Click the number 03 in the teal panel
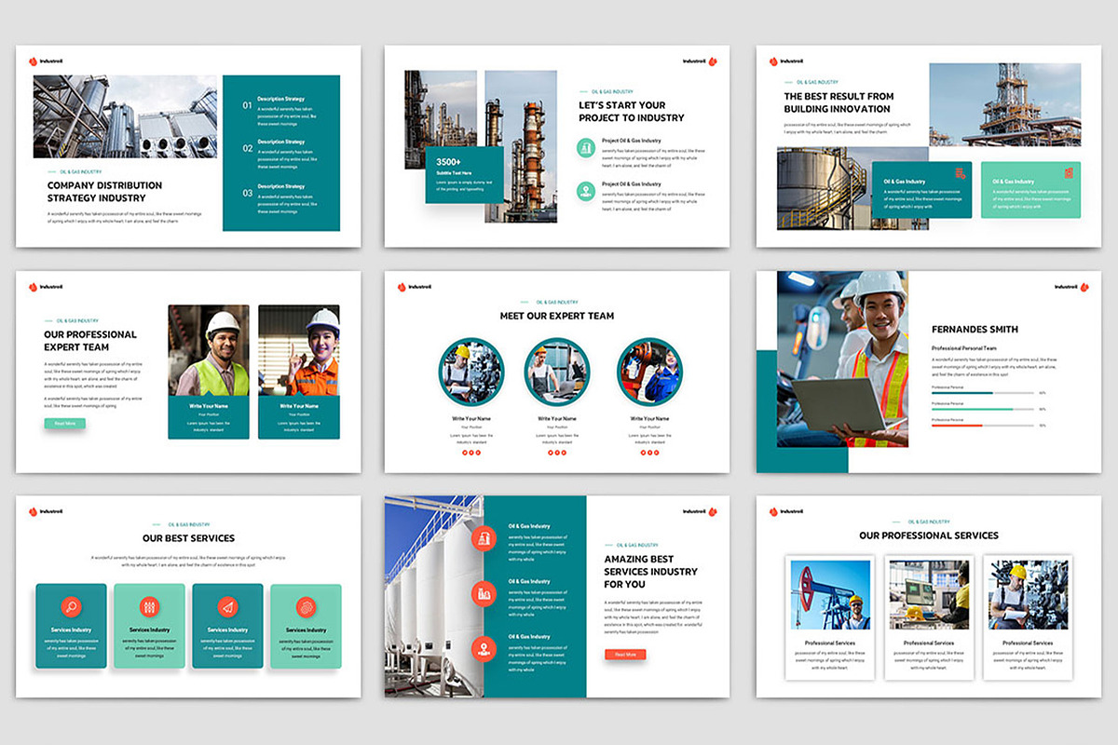Image resolution: width=1118 pixels, height=745 pixels. tap(248, 193)
